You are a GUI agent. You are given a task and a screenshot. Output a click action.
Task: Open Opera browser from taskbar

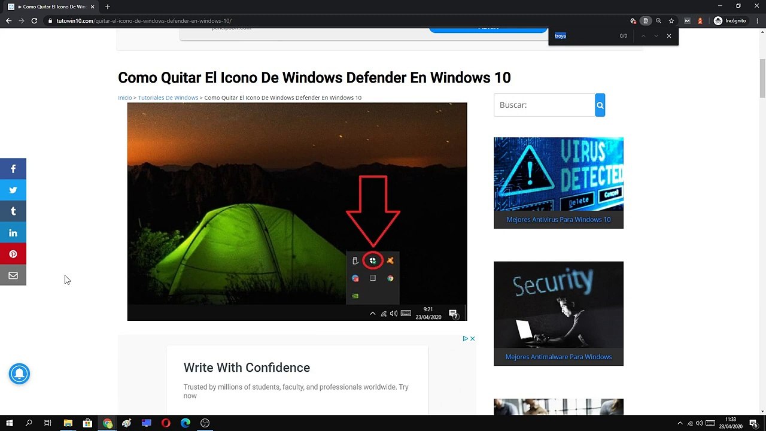[166, 423]
